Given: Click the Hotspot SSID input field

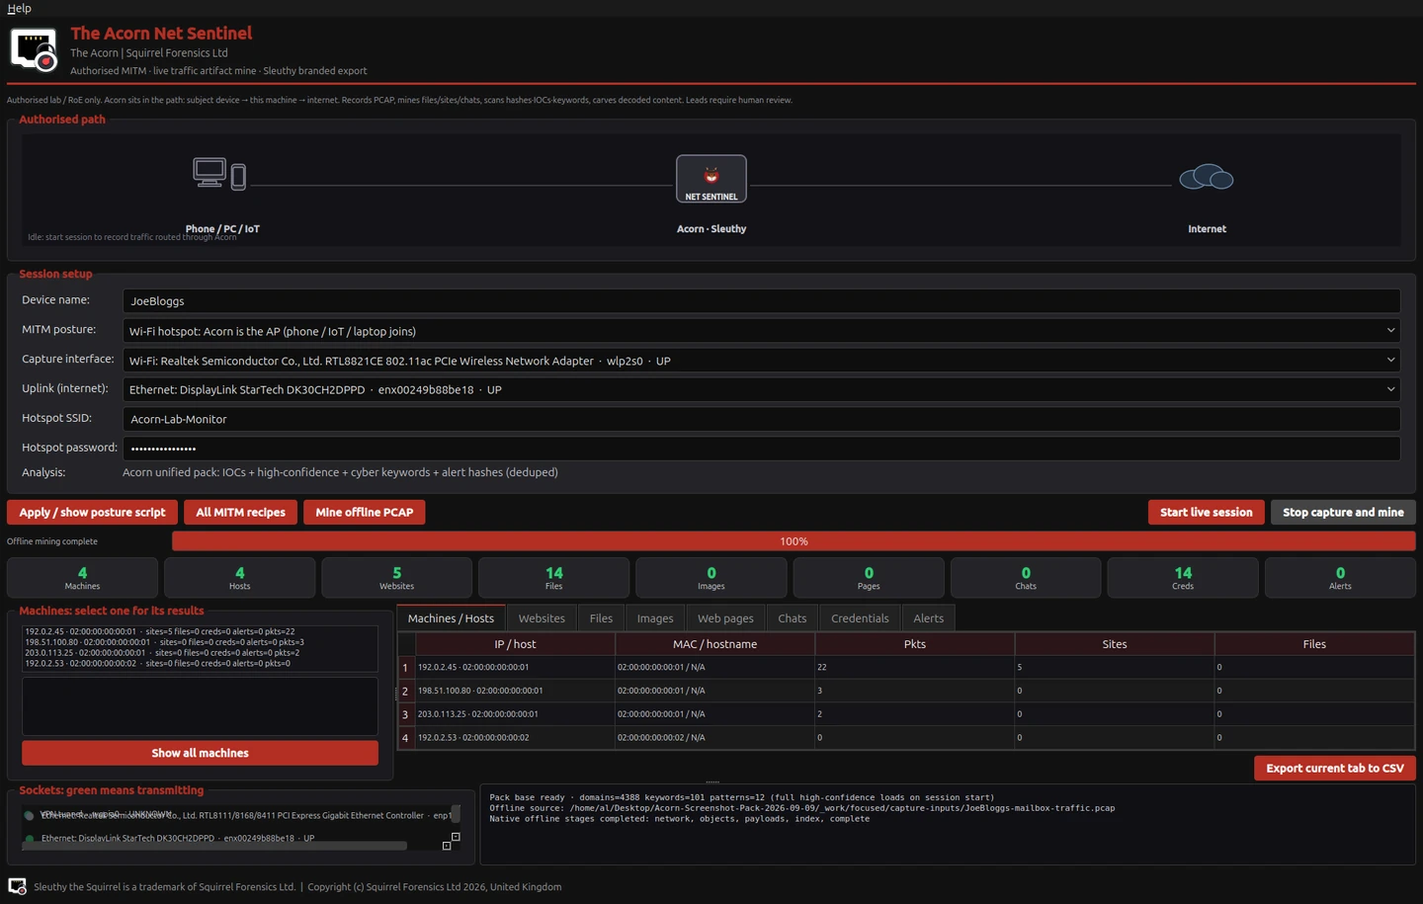Looking at the screenshot, I should (761, 419).
